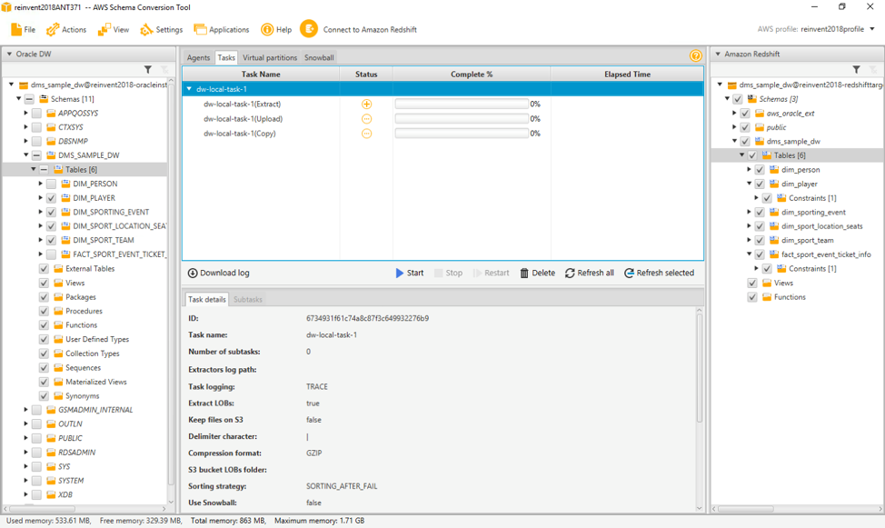The width and height of the screenshot is (885, 528).
Task: Click the aws_oracle_ext schema icon
Action: click(x=759, y=113)
